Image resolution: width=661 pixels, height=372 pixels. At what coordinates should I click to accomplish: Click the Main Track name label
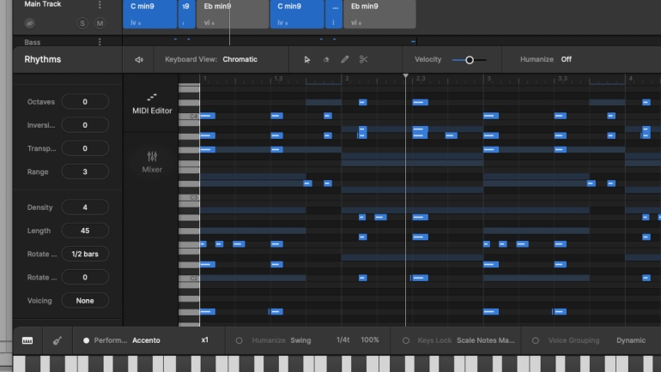pos(43,4)
